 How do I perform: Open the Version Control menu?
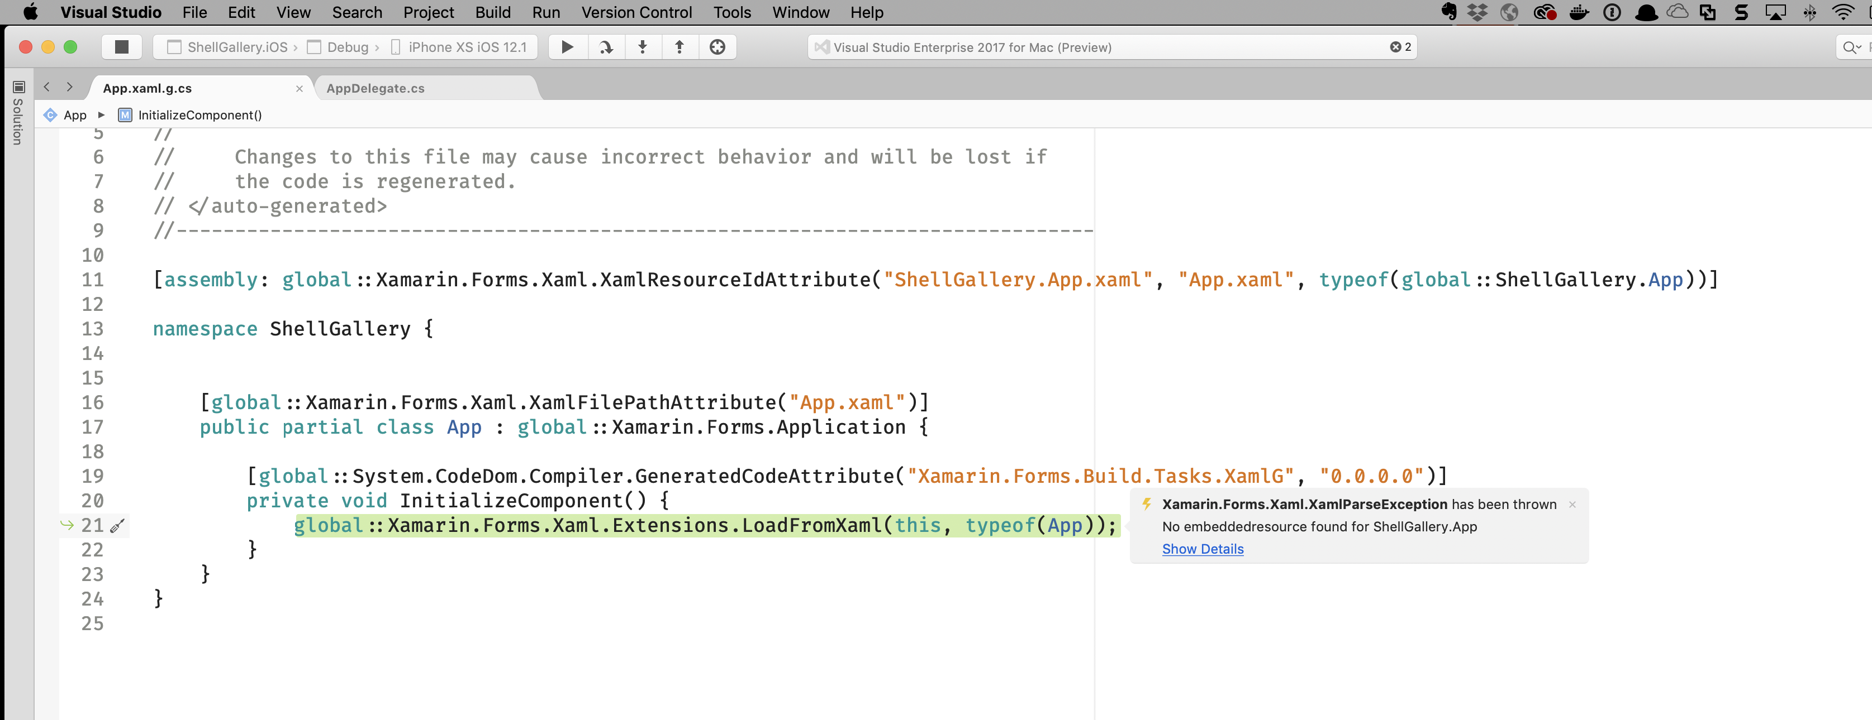pos(636,12)
